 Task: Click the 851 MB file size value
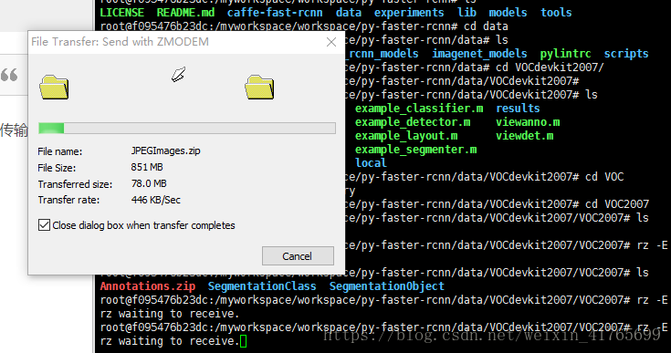[147, 167]
